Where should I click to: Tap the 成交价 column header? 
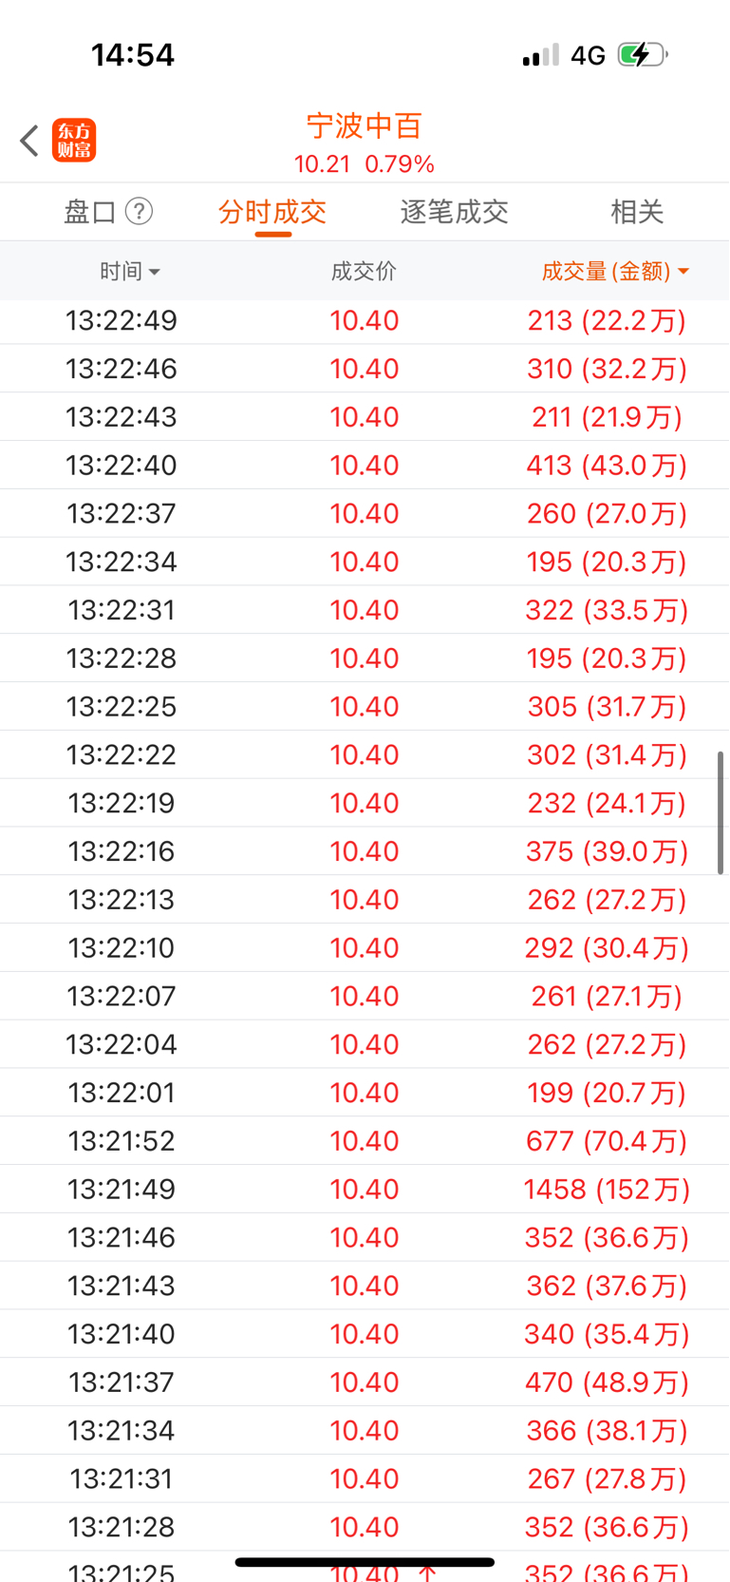(x=364, y=272)
